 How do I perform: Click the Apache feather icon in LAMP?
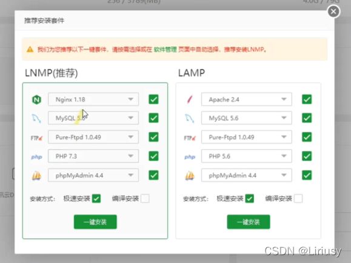coord(190,99)
